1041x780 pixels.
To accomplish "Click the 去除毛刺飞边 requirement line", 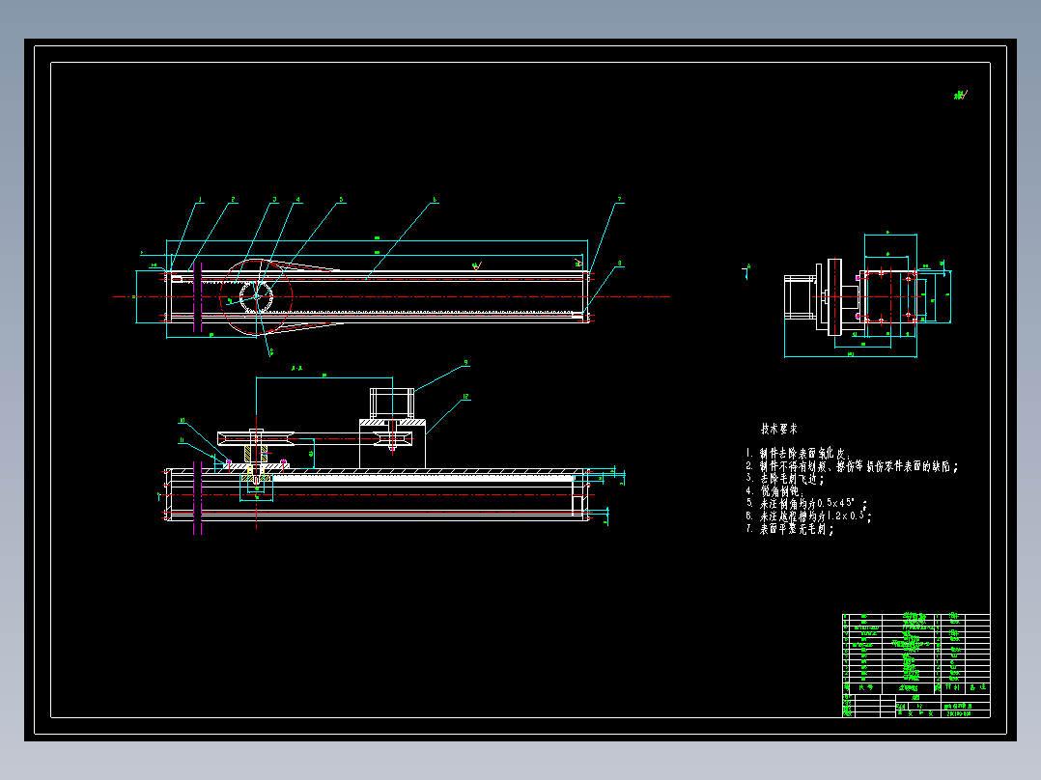I will tap(785, 479).
